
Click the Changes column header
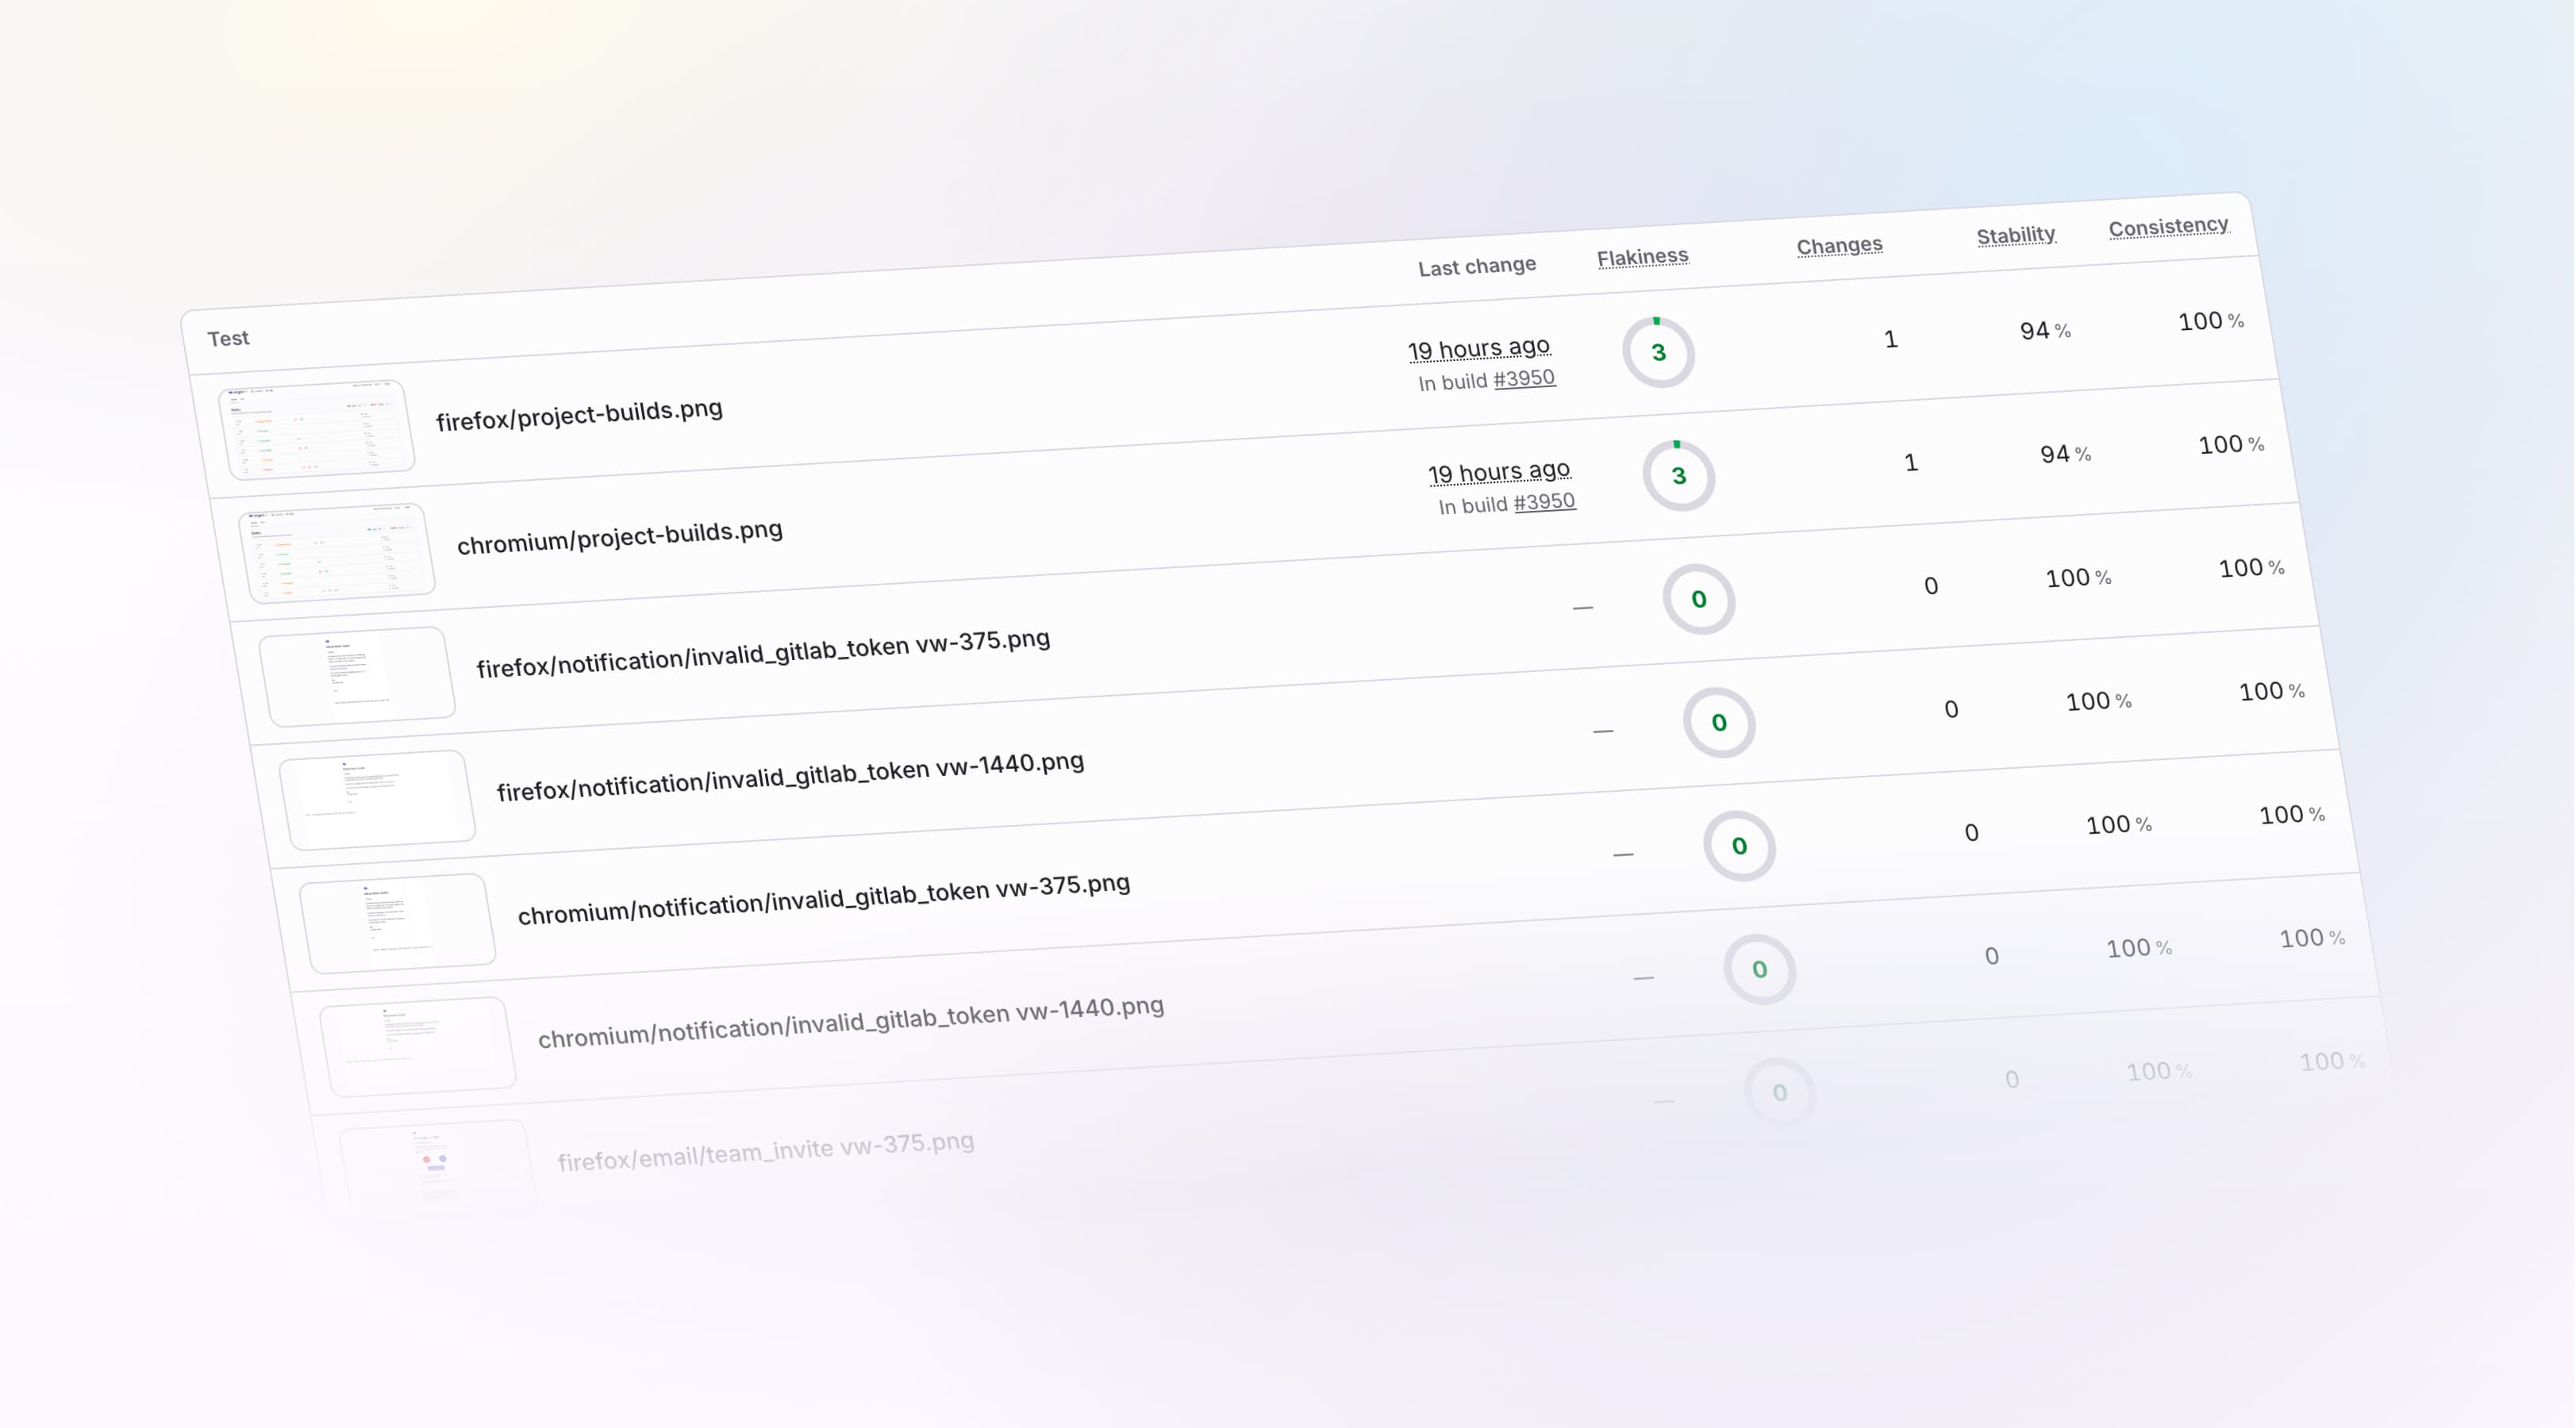click(x=1839, y=245)
